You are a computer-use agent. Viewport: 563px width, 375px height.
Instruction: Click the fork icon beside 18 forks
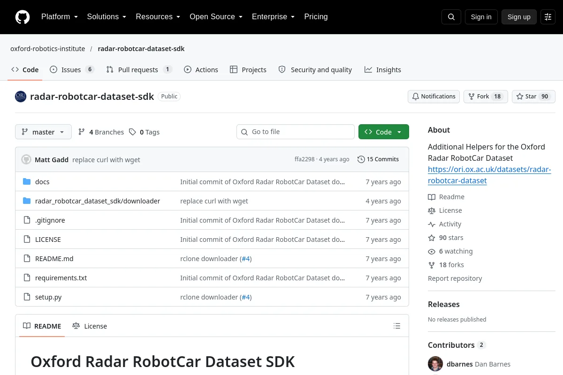pos(432,265)
